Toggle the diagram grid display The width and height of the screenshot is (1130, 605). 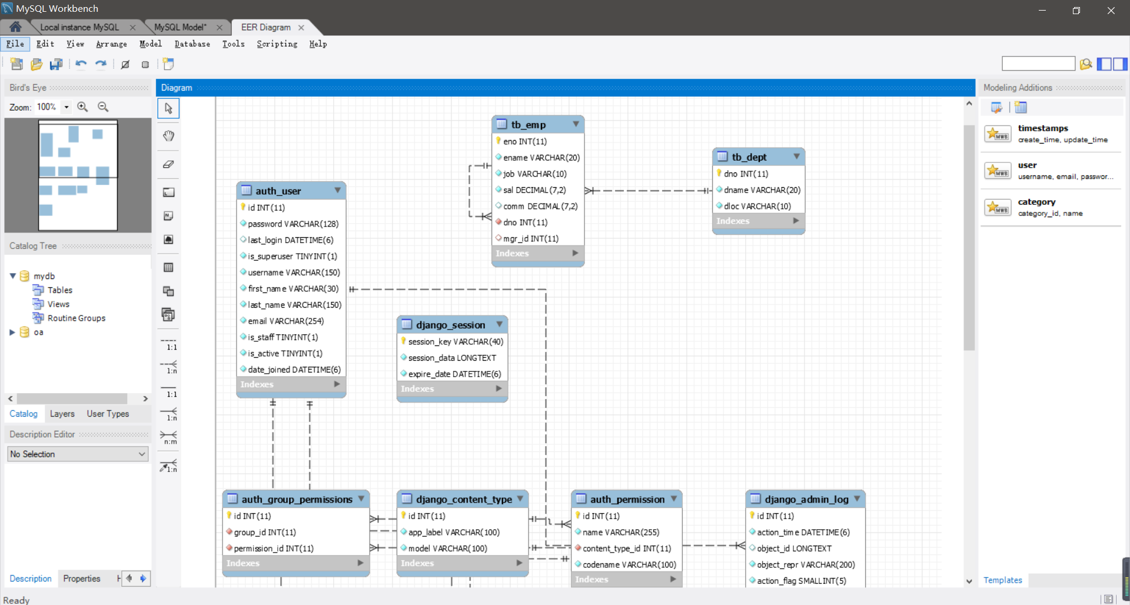[145, 64]
